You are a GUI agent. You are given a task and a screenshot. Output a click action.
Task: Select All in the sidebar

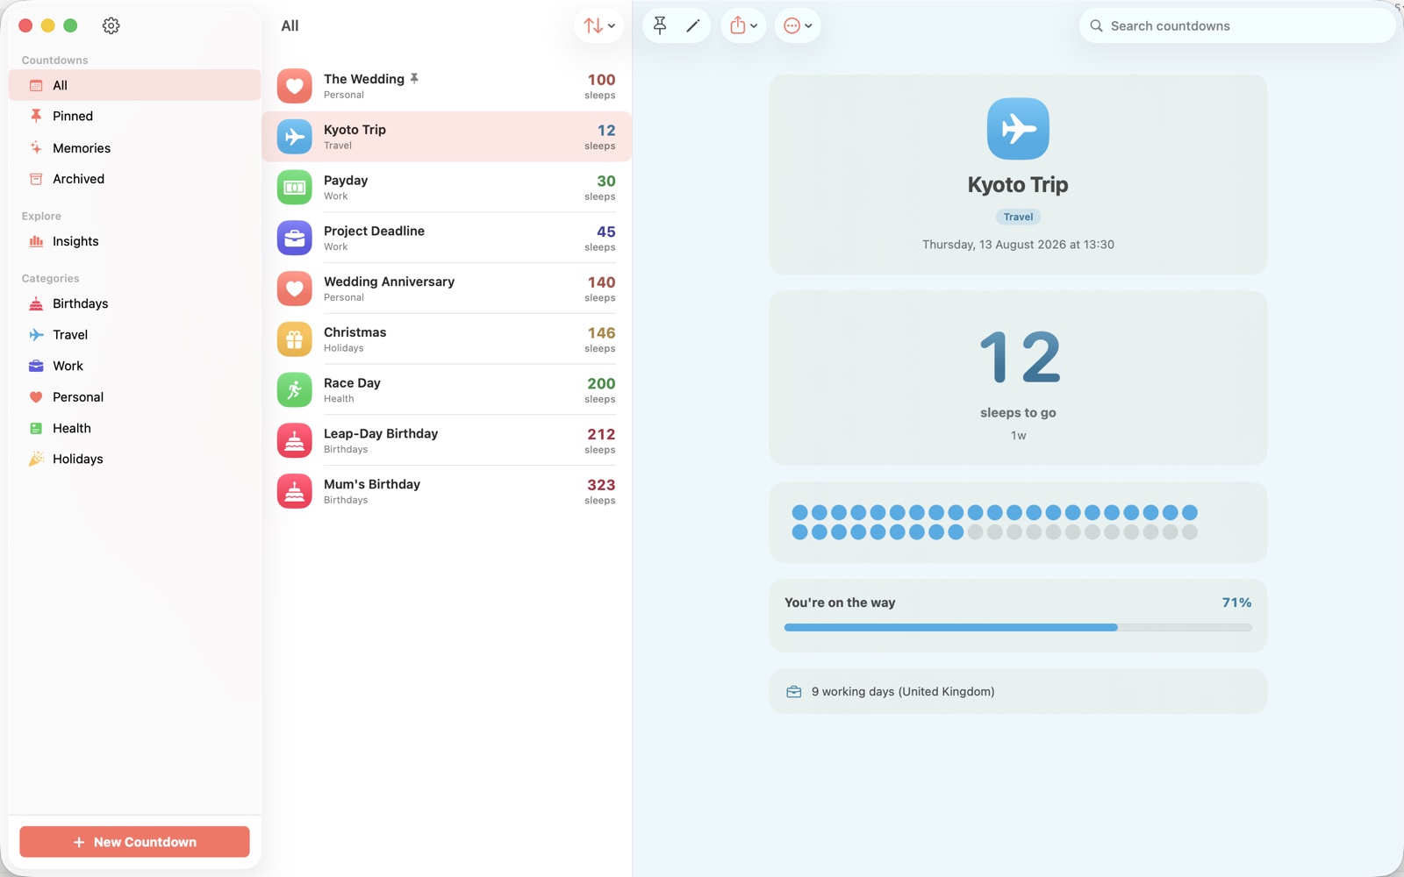pos(135,85)
